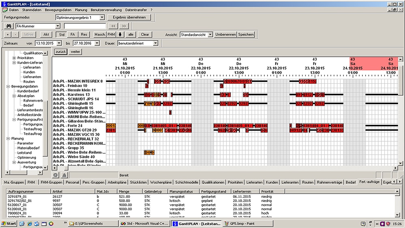Viewport: 405px width, 228px height.
Task: Click the help question mark tray icon
Action: 363,224
